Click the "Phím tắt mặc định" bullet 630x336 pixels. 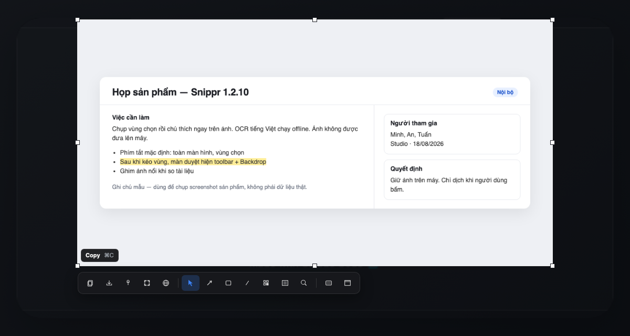tap(182, 153)
